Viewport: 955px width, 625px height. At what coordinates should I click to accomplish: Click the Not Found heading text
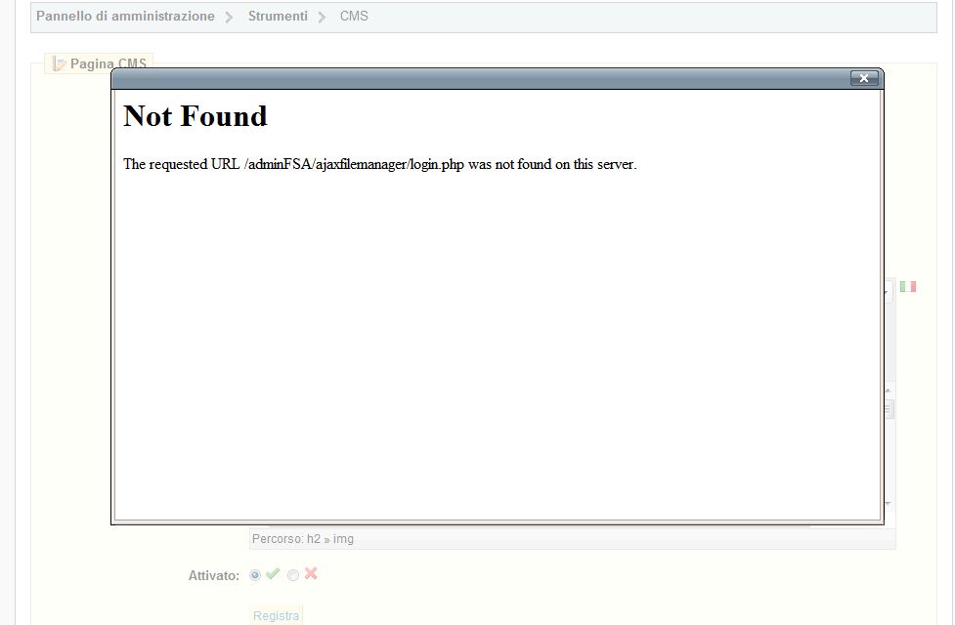coord(195,116)
